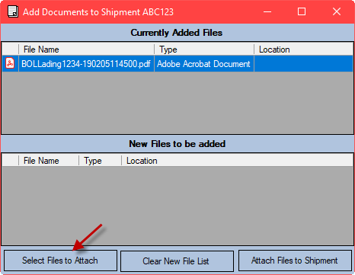Clear the new file list
Viewport: 355px width, 275px height.
click(177, 261)
